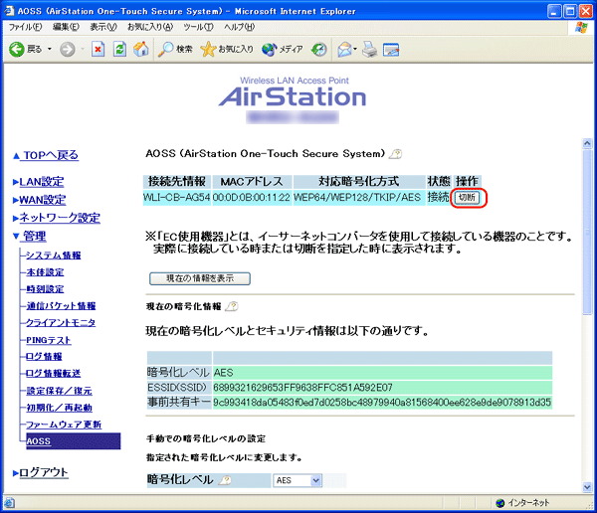The width and height of the screenshot is (597, 513).
Task: Click the ESSID value 6899321629653FF9638FFC851A592E07
Action: (302, 388)
